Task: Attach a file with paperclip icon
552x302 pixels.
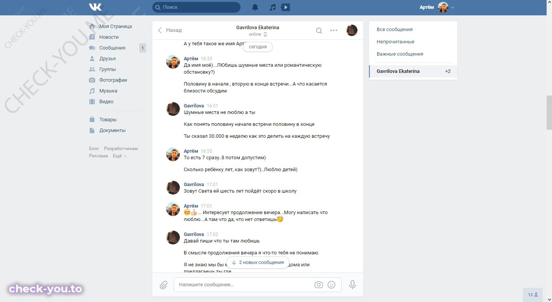Action: coord(163,285)
